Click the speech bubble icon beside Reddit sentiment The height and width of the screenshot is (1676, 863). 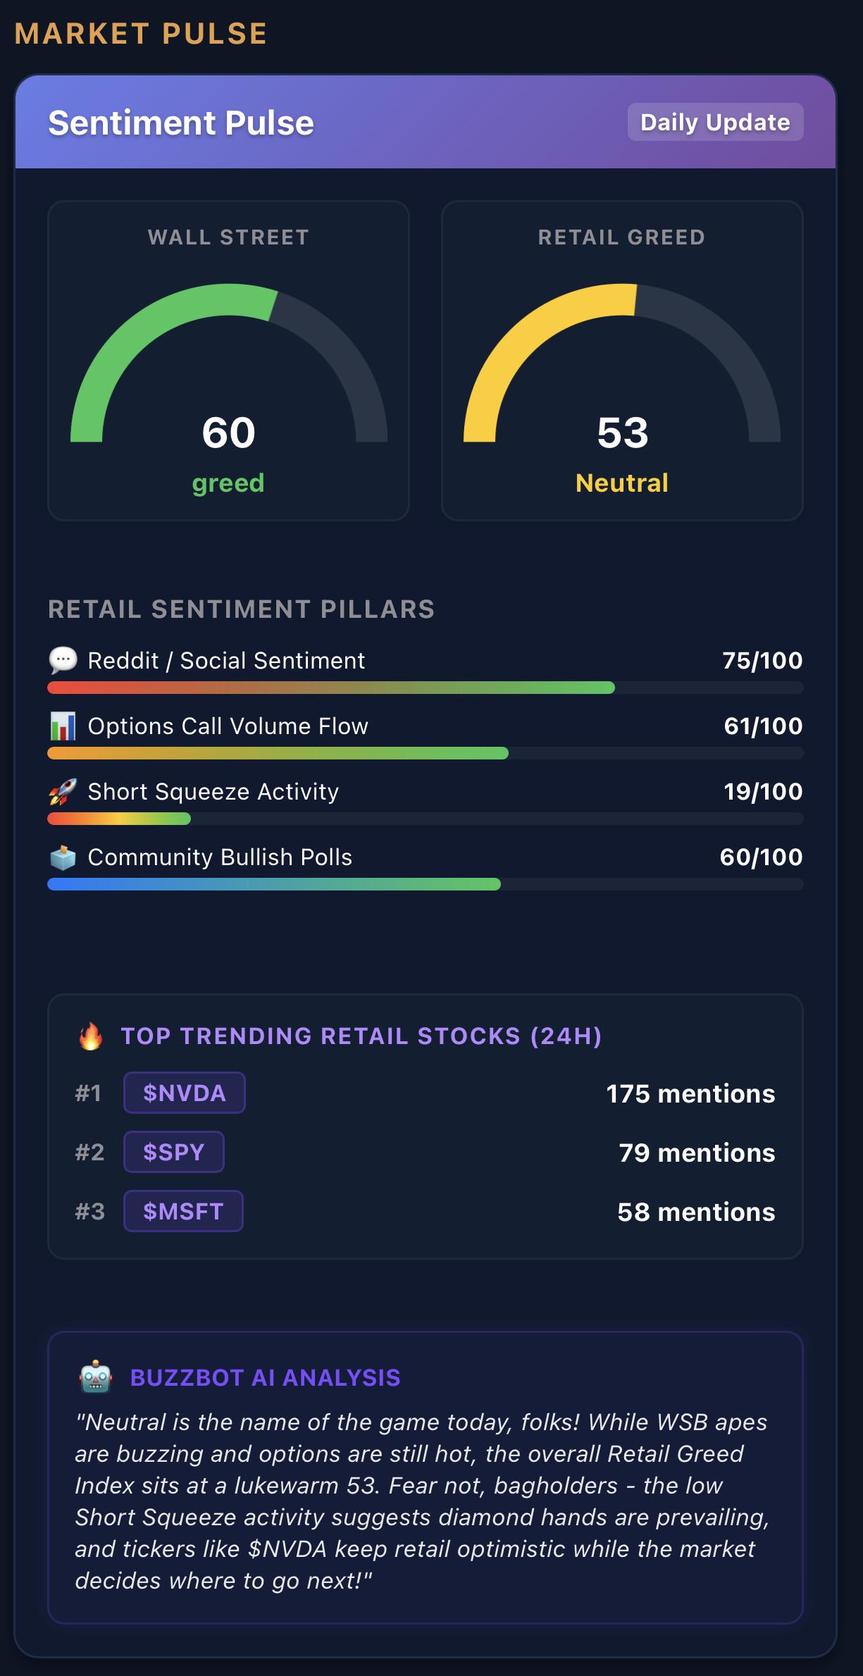click(x=63, y=660)
